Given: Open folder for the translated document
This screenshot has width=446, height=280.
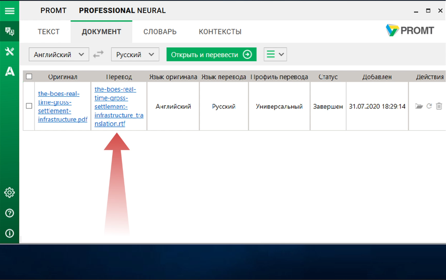Looking at the screenshot, I should click(x=419, y=106).
